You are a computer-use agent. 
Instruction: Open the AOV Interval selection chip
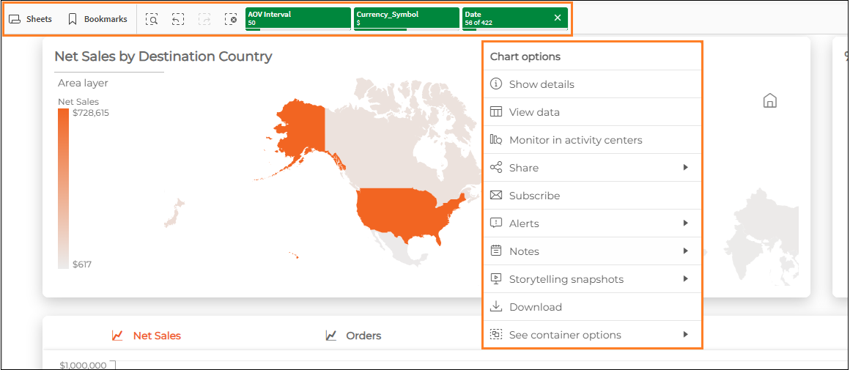pyautogui.click(x=297, y=18)
